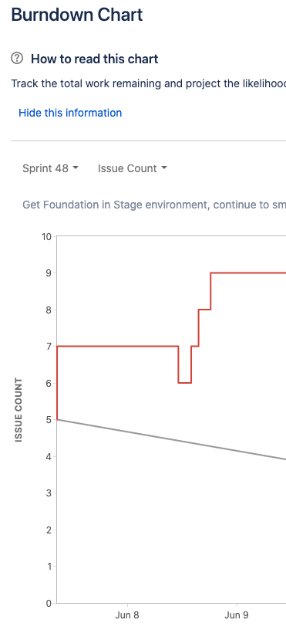The image size is (286, 640).
Task: Click the Jun 9 x-axis label
Action: pyautogui.click(x=237, y=615)
